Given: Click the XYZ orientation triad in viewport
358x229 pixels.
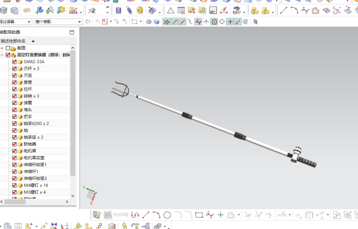Looking at the screenshot, I should click(90, 195).
